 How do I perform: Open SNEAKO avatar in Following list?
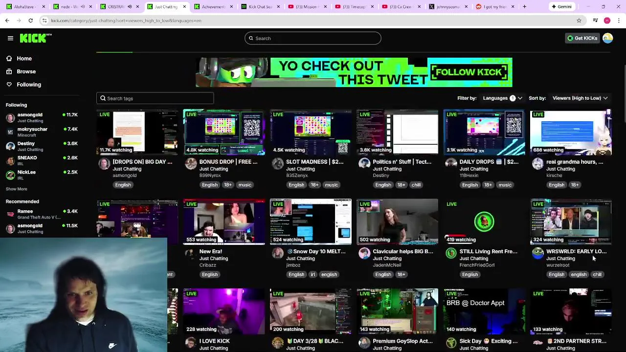(10, 160)
